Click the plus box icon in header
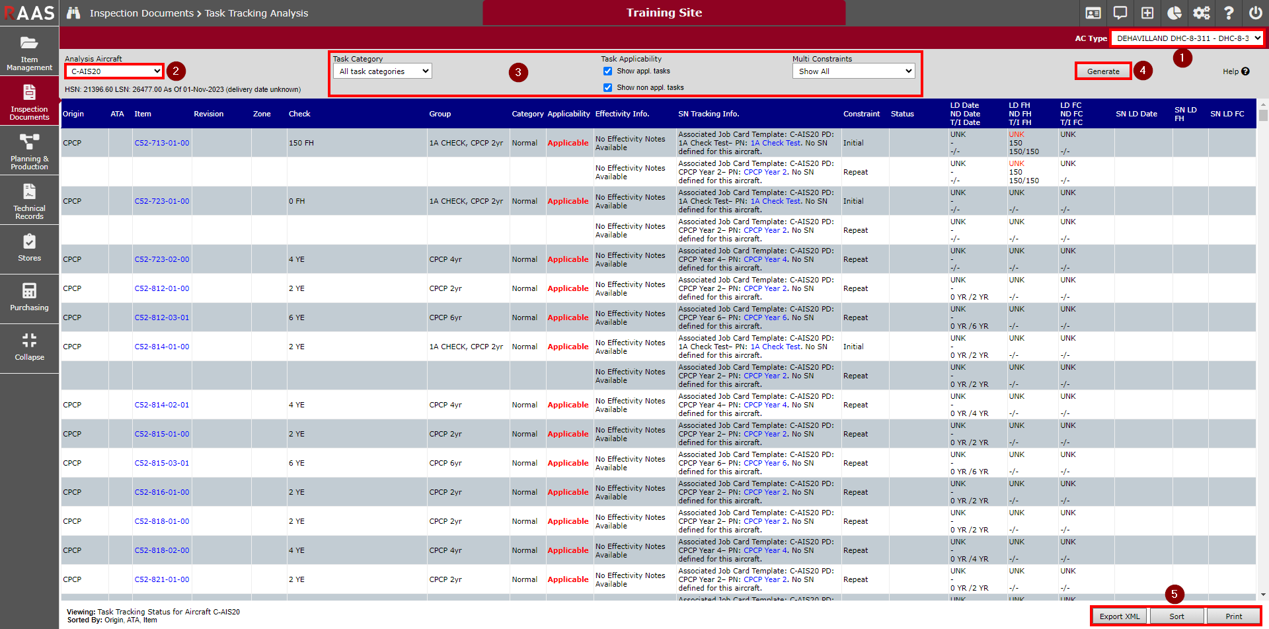Viewport: 1269px width, 629px height. 1147,13
